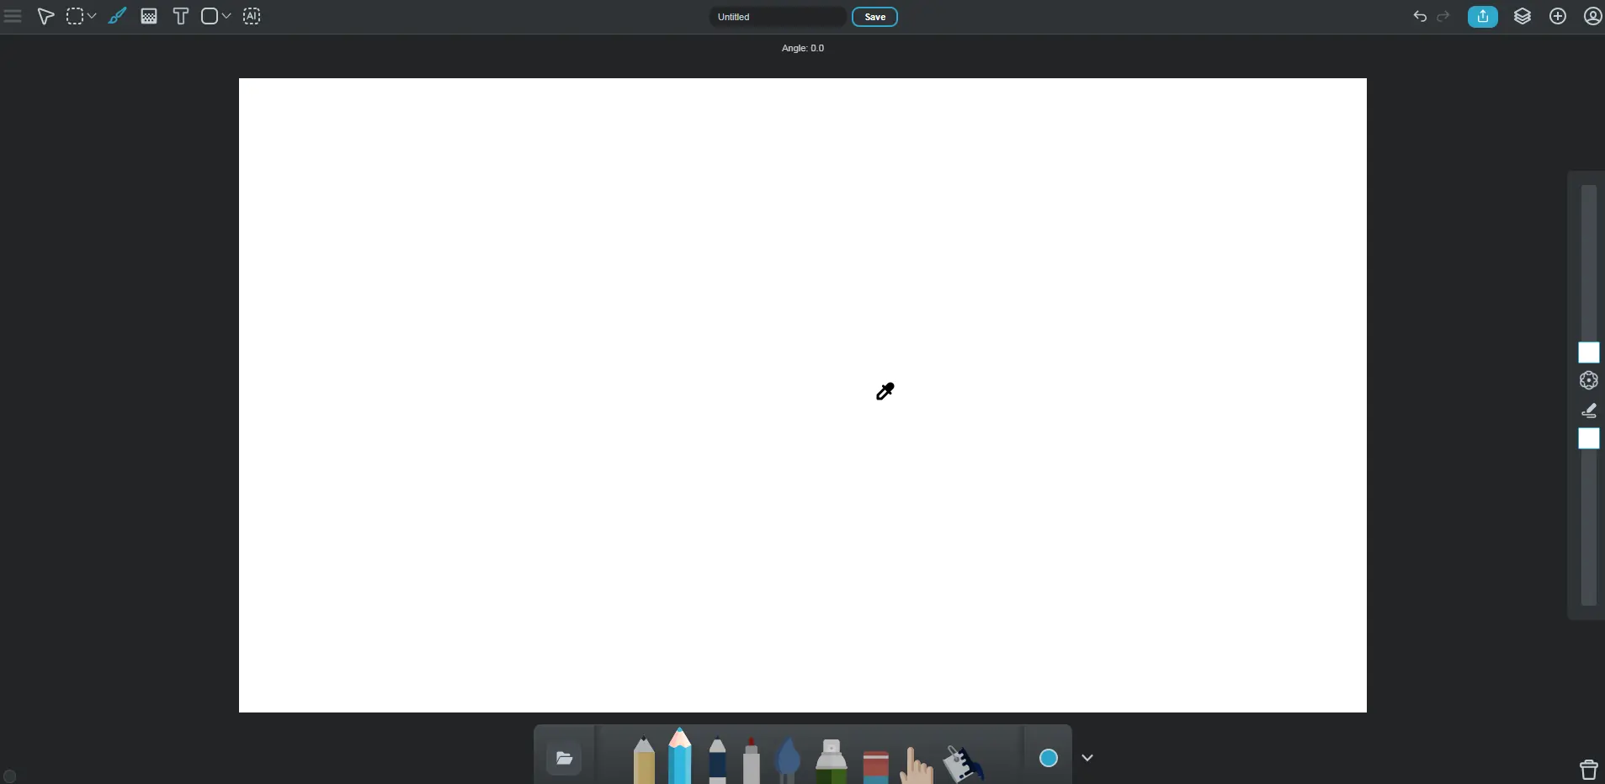1605x784 pixels.
Task: Expand the shape tool options arrow
Action: (x=226, y=17)
